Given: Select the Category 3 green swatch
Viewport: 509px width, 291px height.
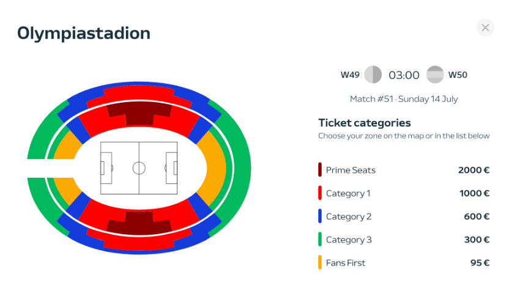Looking at the screenshot, I should pos(320,240).
